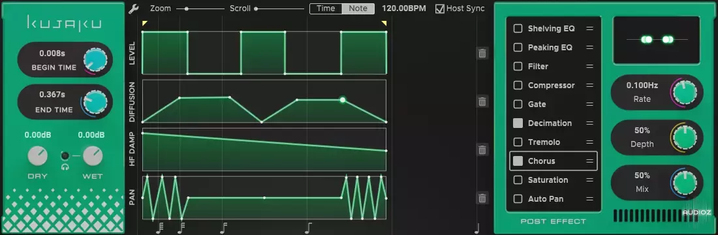Enable the Tremolo post effect checkbox
The height and width of the screenshot is (235, 718).
pos(518,142)
